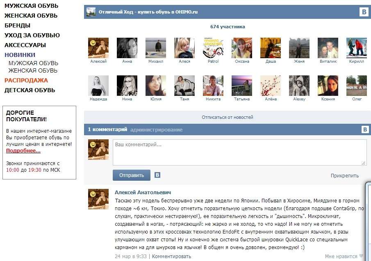Open the 674 участника members link
The image size is (371, 261).
[228, 27]
